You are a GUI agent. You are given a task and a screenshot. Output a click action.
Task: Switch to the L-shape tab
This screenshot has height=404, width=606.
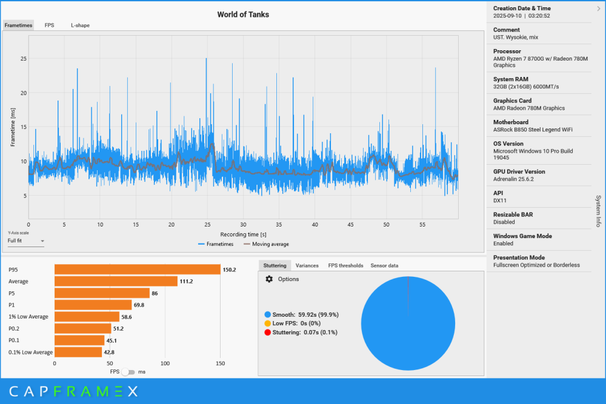pos(79,25)
